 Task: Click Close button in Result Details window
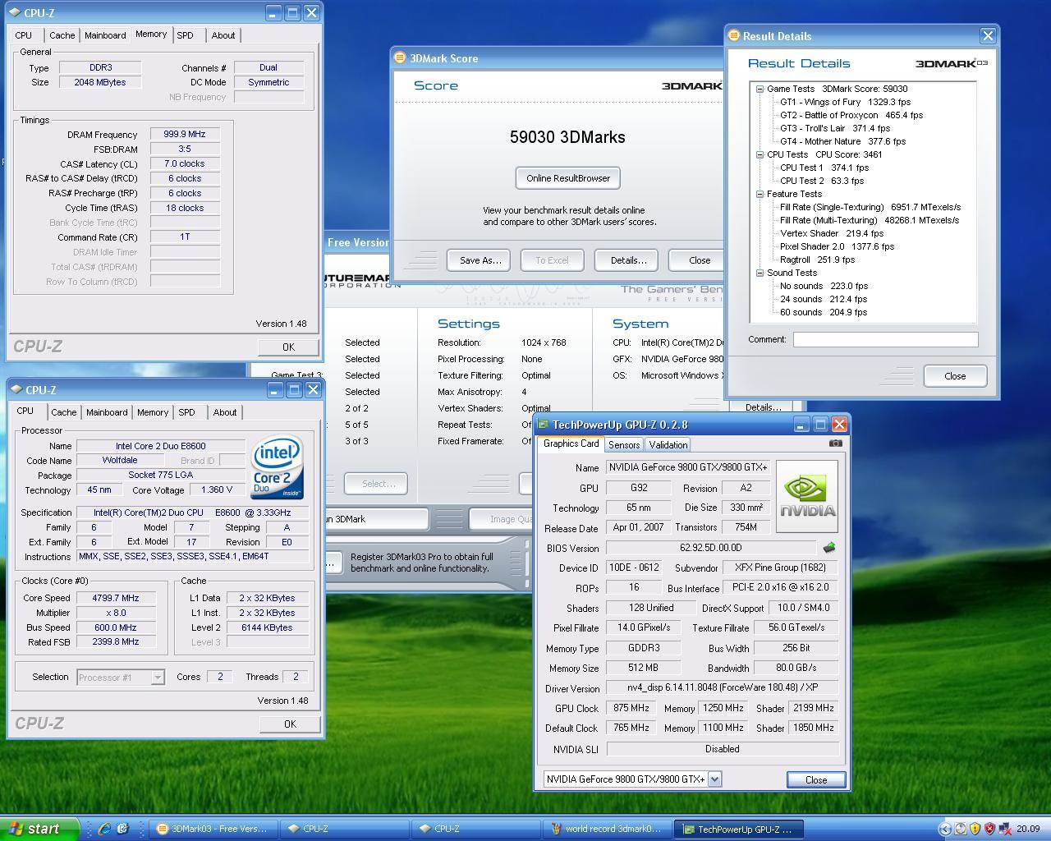(x=955, y=375)
